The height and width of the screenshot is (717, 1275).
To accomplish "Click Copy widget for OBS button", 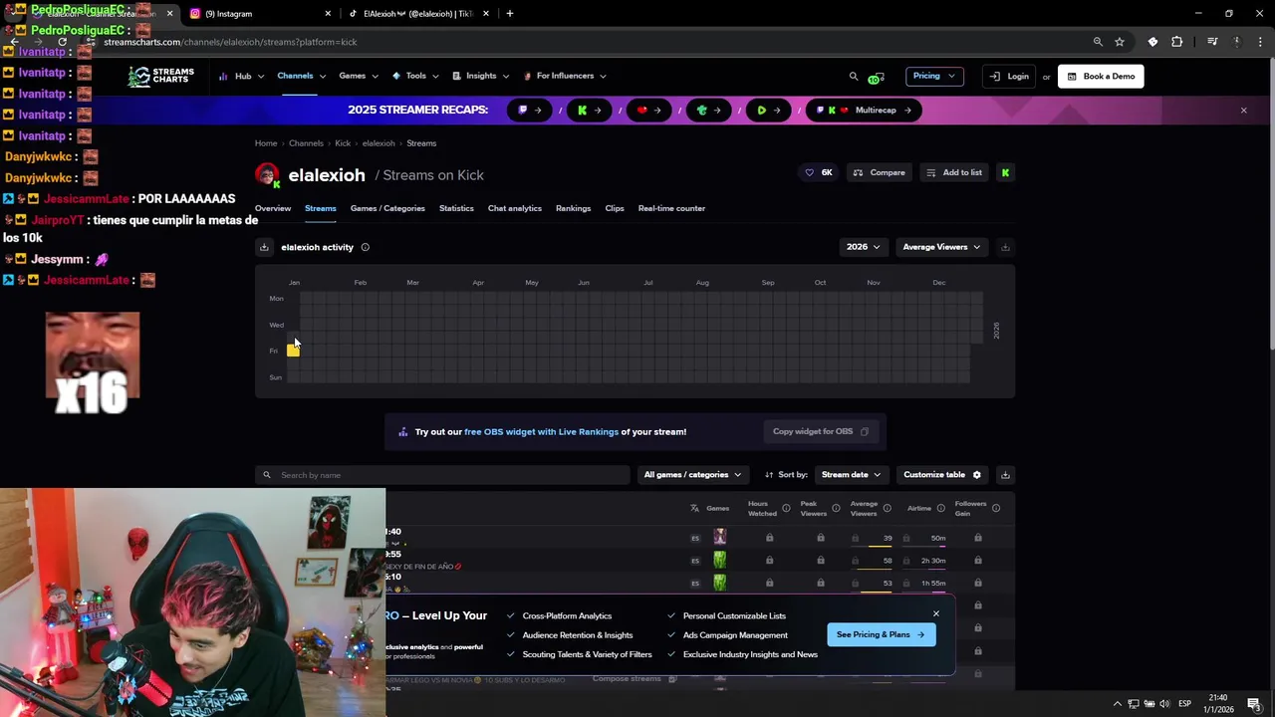I will (821, 431).
